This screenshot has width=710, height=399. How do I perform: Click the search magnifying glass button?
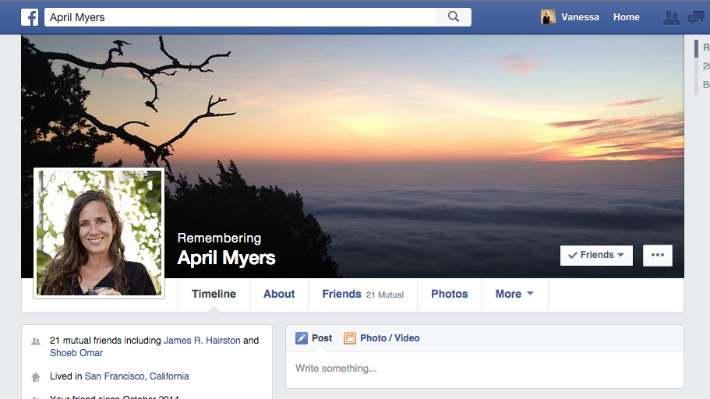[x=453, y=17]
